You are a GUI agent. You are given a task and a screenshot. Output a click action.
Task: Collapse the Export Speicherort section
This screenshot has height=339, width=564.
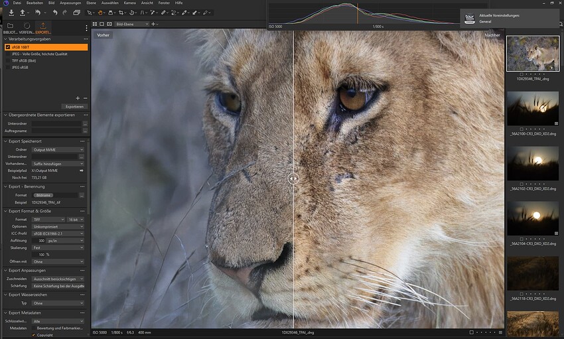tap(5, 141)
